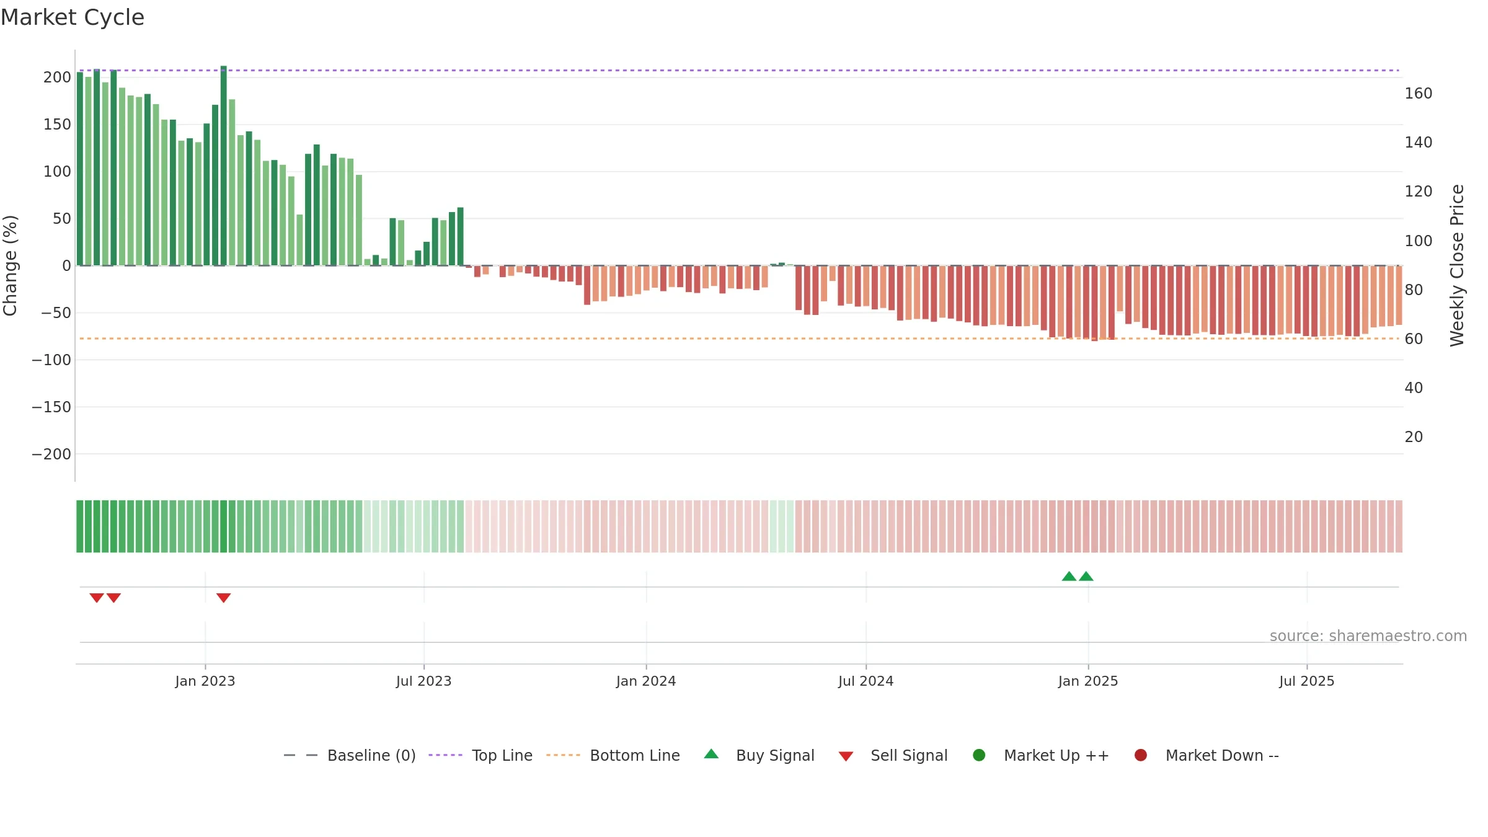Click the Market Cycle chart title
1488x837 pixels.
coord(73,17)
